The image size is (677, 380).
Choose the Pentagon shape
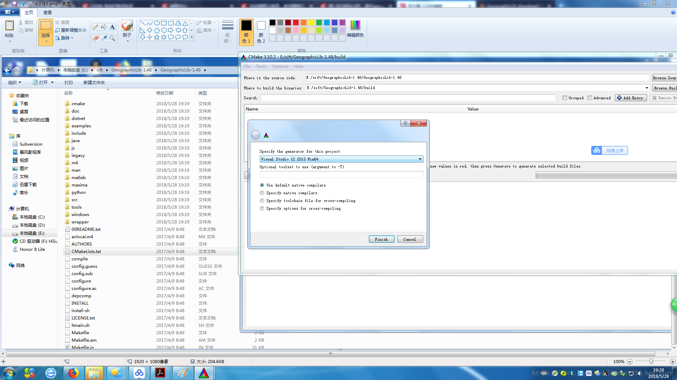point(157,30)
